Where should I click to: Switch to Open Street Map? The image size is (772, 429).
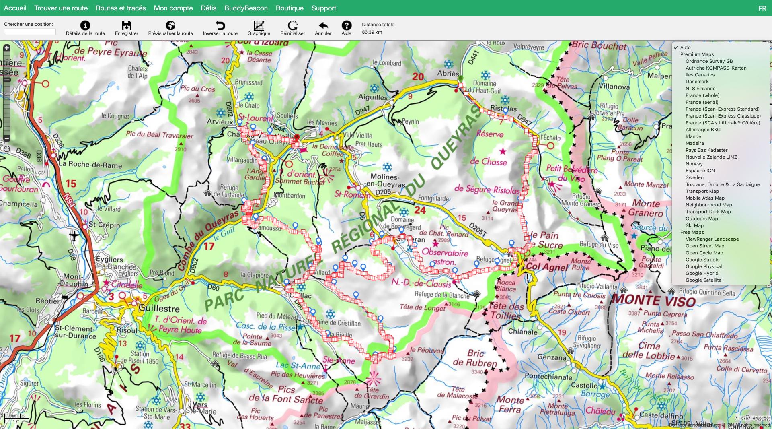click(705, 246)
